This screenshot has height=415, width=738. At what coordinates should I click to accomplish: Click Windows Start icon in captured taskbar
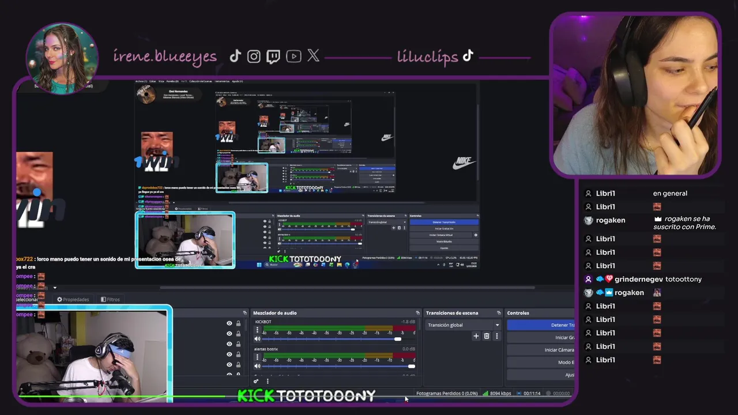pos(258,265)
